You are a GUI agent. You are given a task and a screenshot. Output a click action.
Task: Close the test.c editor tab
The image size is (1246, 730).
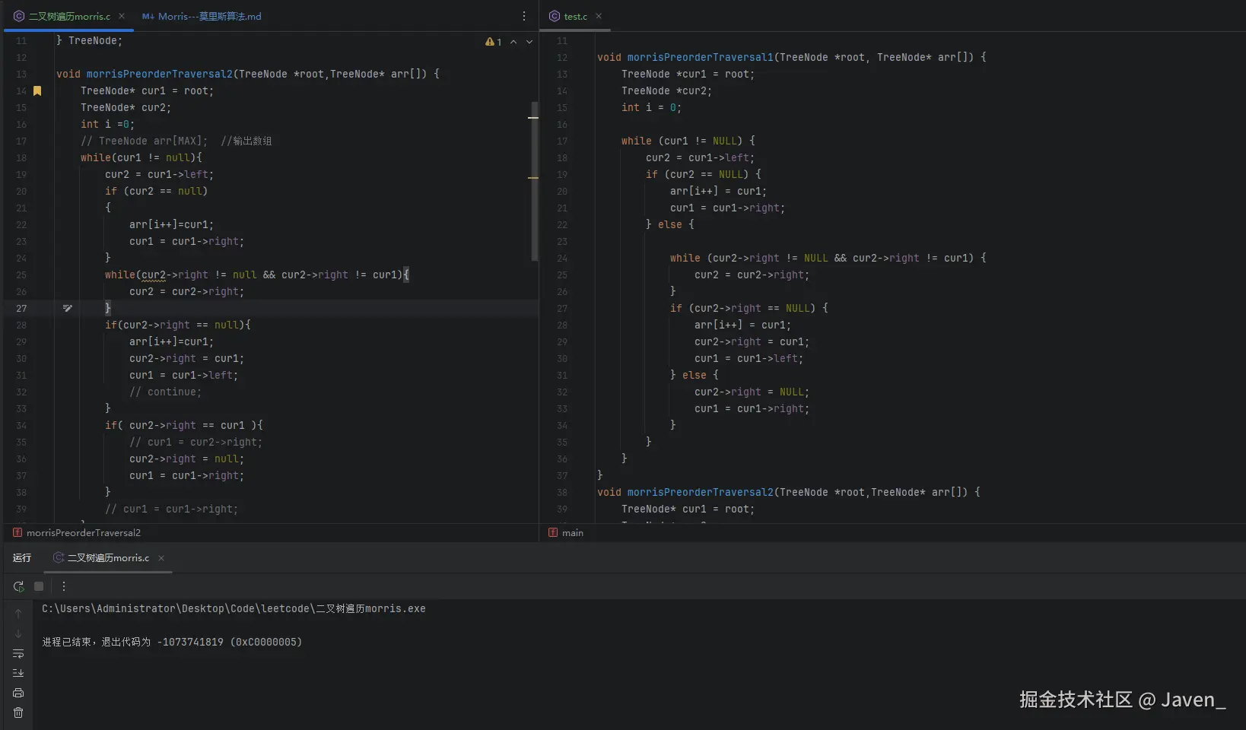599,16
